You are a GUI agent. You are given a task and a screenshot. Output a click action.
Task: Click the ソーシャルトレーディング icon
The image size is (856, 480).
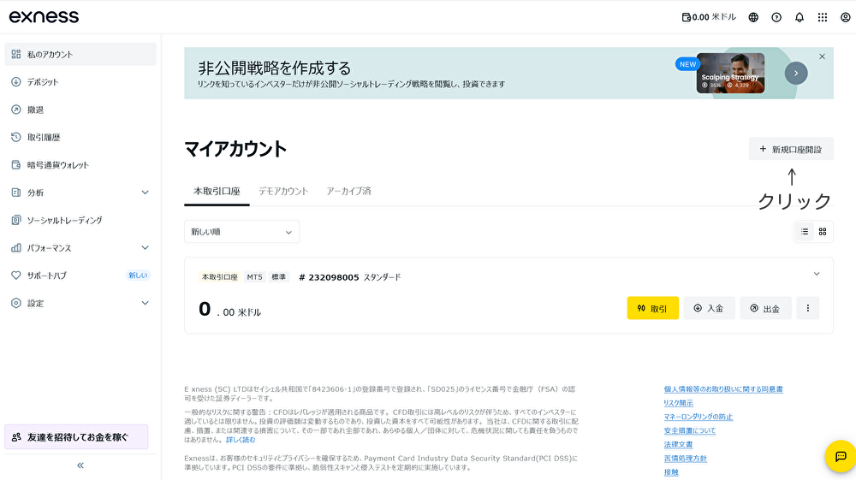[16, 221]
